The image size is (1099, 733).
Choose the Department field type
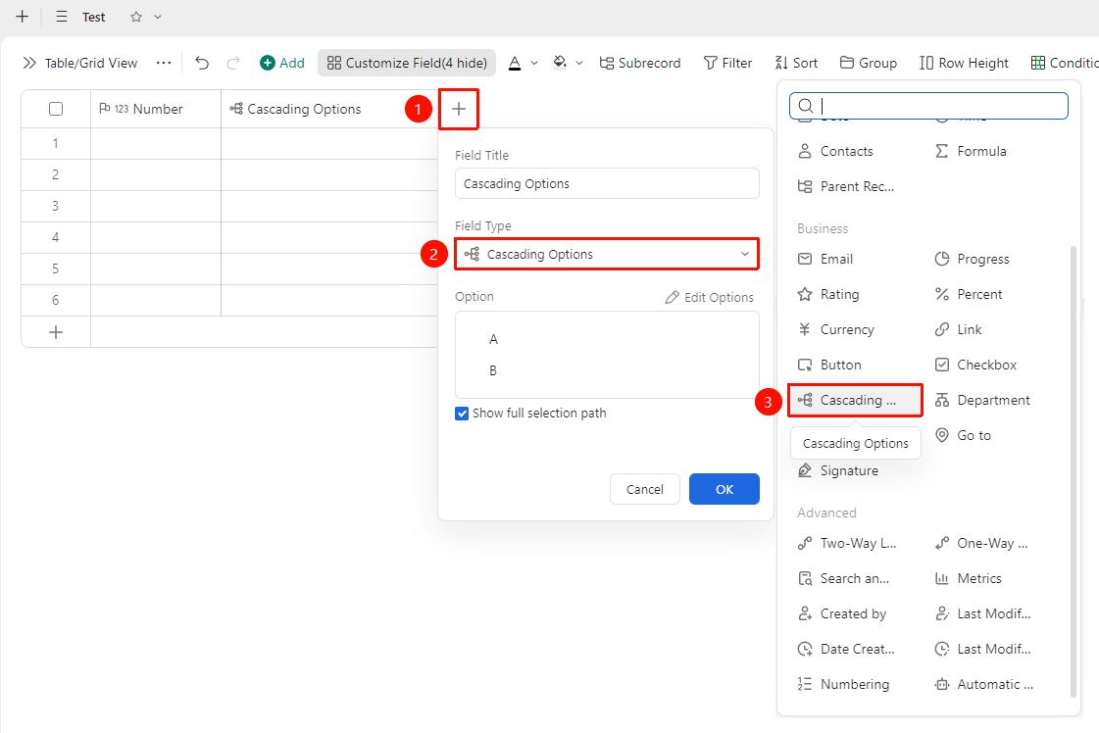982,400
